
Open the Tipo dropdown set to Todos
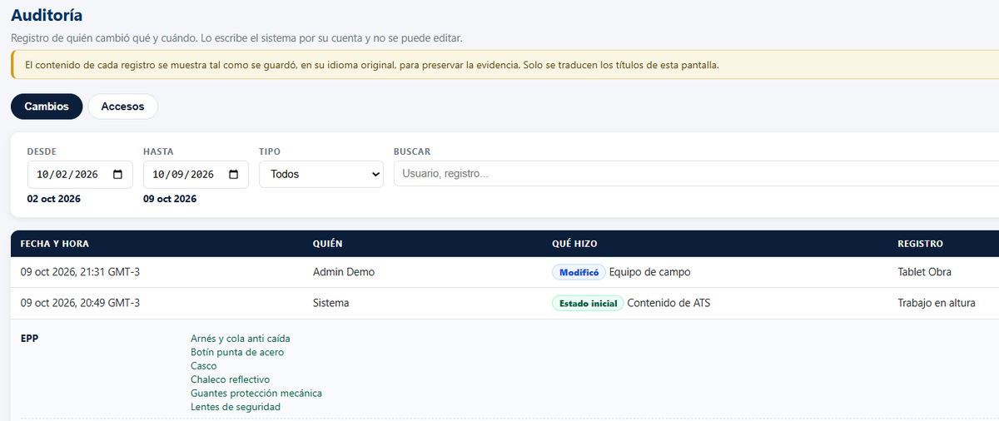[x=321, y=175]
